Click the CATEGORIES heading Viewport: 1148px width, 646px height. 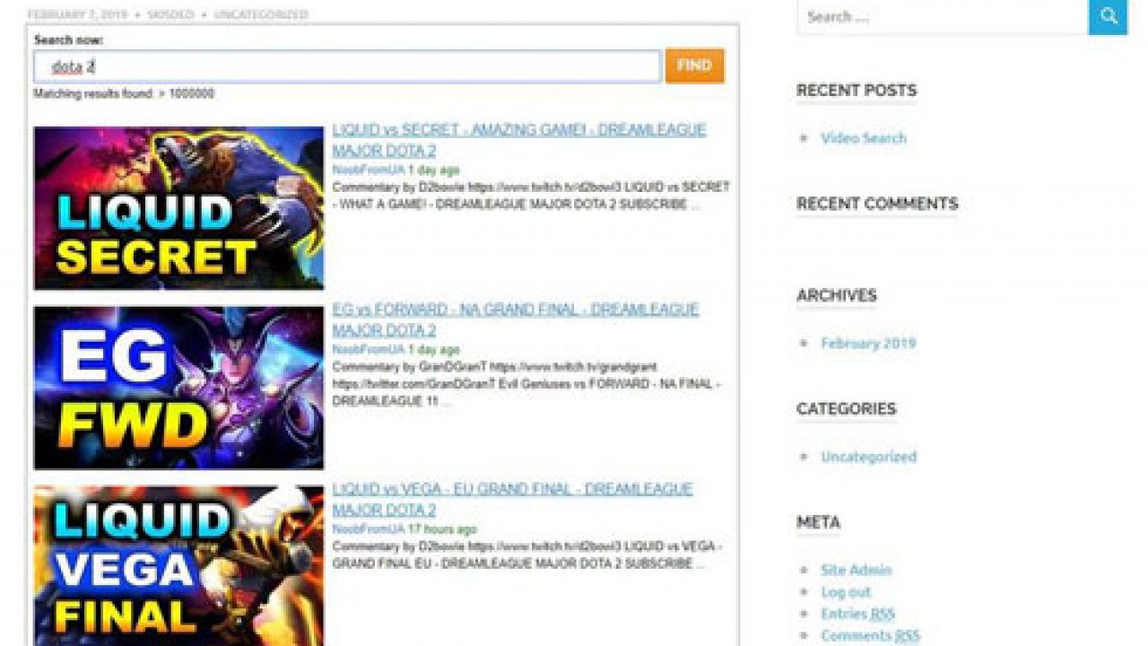coord(846,409)
